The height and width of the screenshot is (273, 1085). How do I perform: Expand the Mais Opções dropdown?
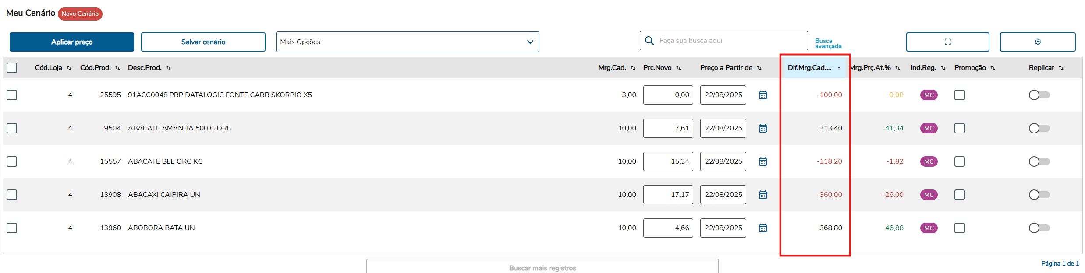click(x=407, y=42)
